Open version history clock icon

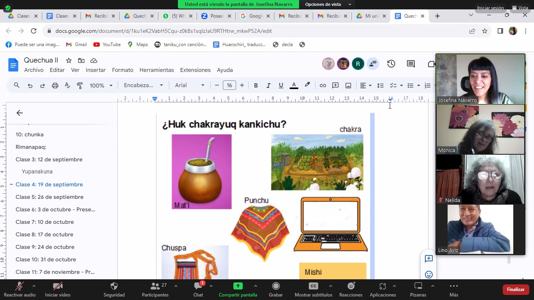pyautogui.click(x=391, y=64)
